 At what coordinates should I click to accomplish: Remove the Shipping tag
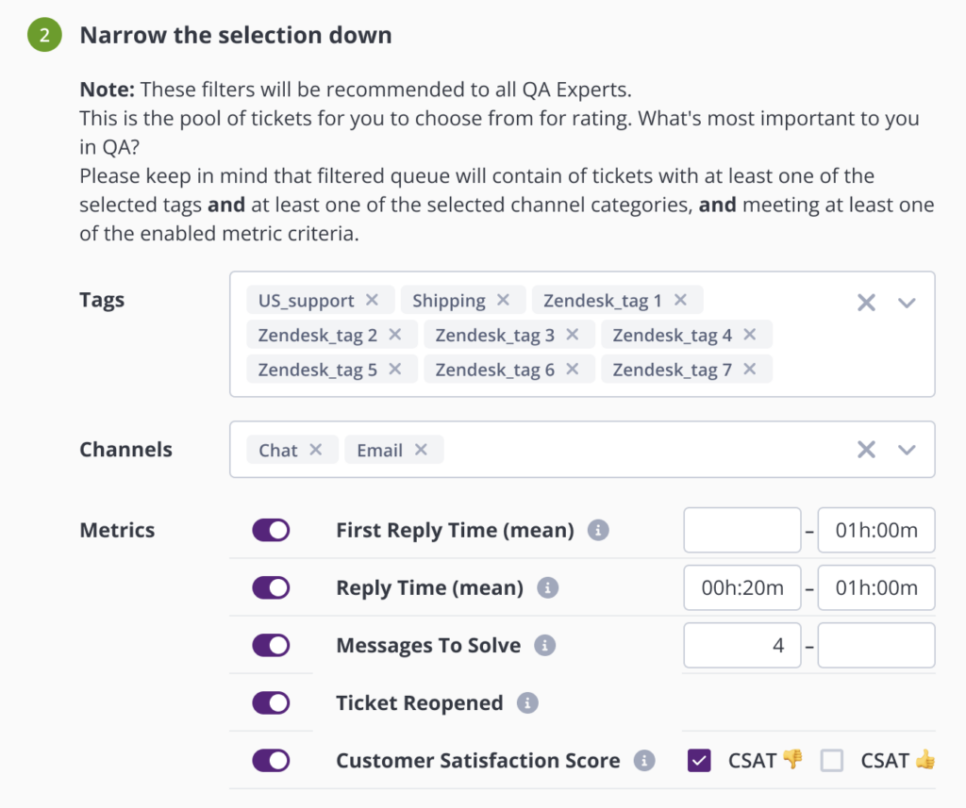click(504, 300)
